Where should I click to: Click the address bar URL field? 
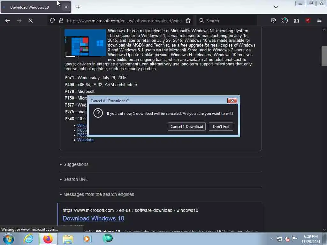coord(125,21)
